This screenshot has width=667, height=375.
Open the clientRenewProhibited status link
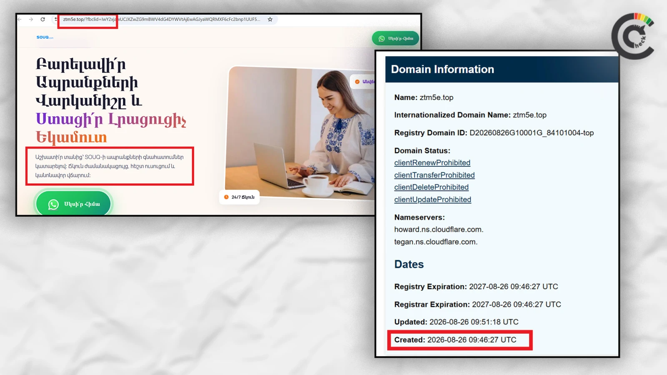click(x=432, y=162)
